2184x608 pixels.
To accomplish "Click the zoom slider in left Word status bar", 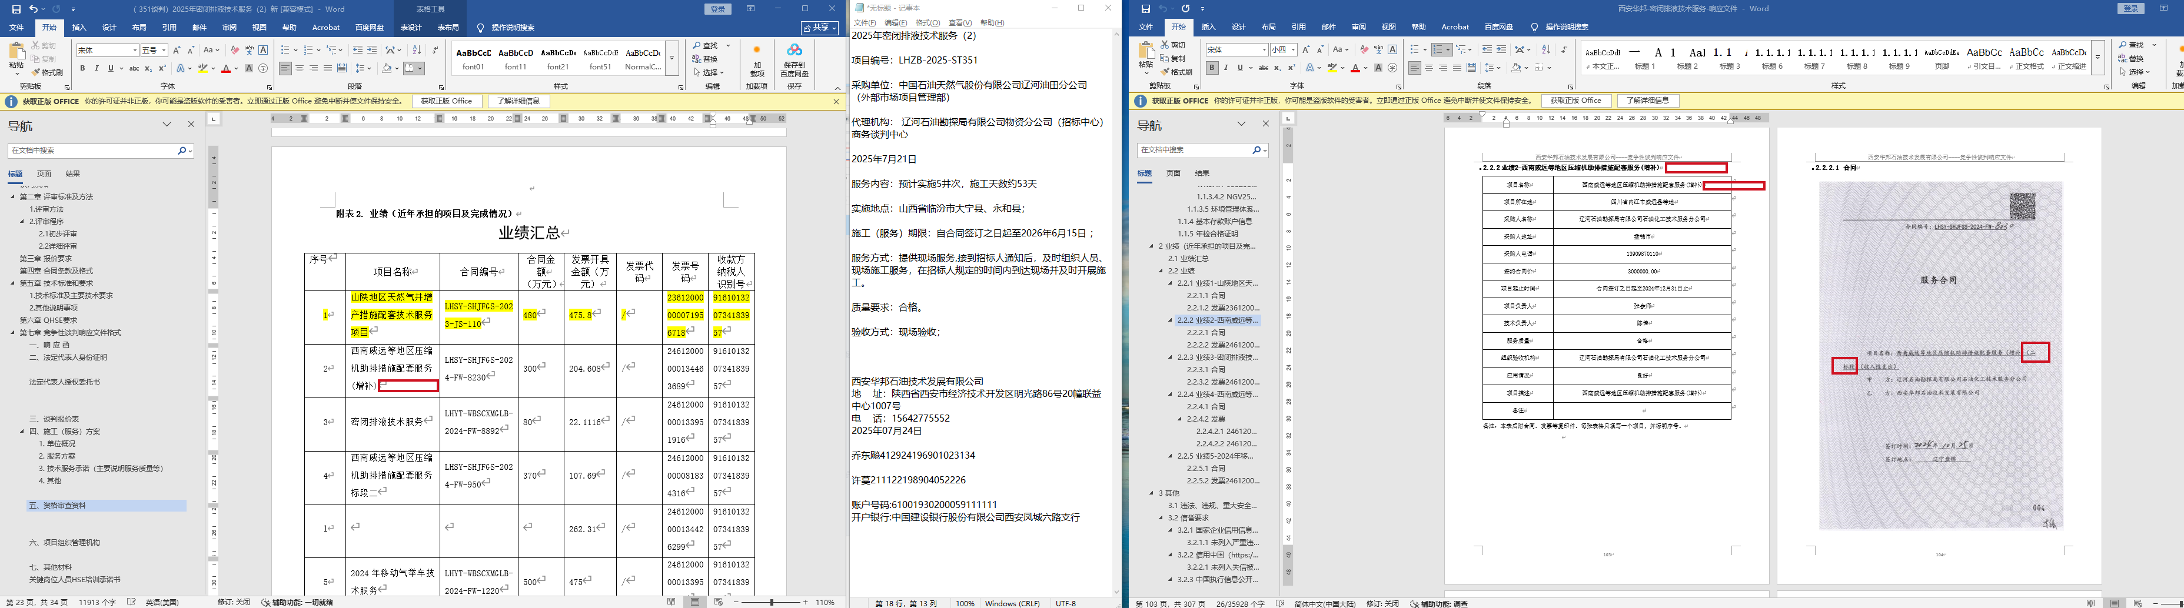I will (771, 602).
